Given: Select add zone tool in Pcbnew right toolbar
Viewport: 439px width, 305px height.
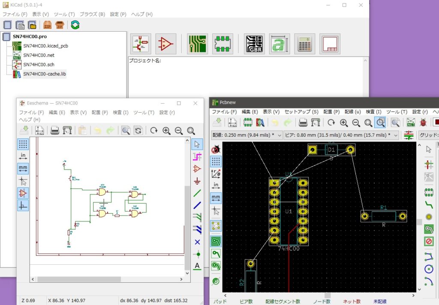Looking at the screenshot, I should click(429, 229).
